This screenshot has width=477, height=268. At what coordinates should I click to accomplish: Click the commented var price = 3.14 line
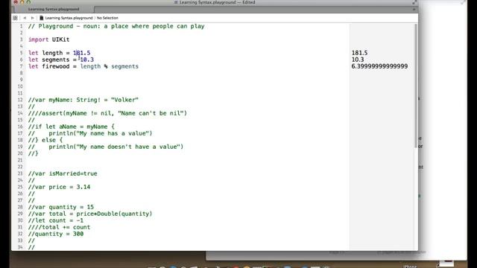pos(60,187)
